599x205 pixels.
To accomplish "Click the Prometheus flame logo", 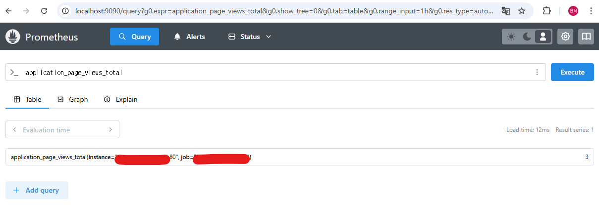I will (x=13, y=37).
